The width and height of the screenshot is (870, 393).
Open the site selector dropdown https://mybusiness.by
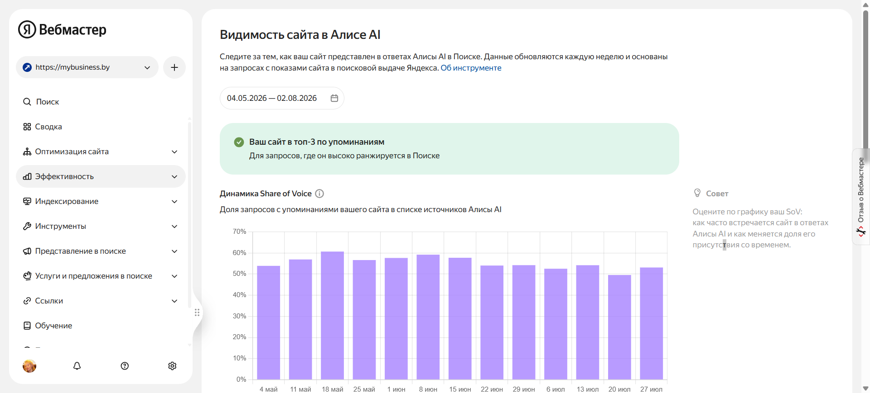[x=87, y=67]
